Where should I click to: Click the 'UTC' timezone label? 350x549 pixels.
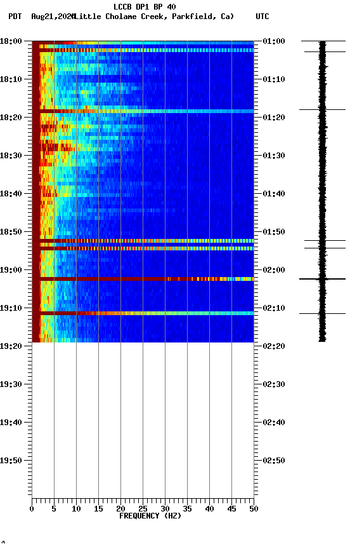[262, 17]
